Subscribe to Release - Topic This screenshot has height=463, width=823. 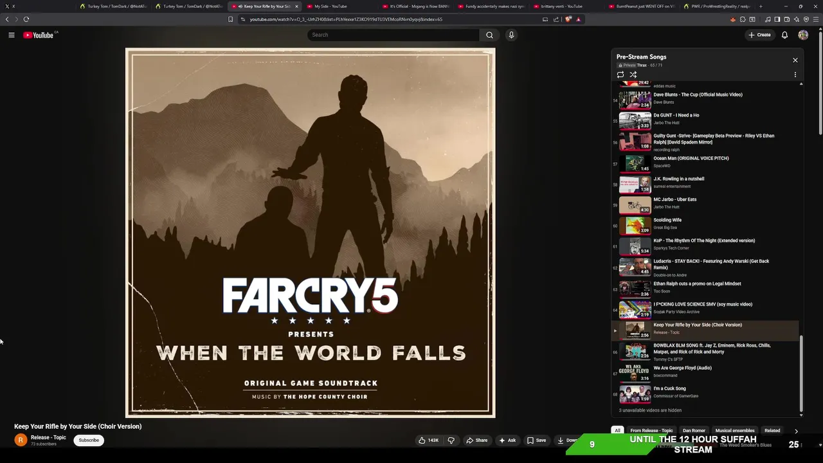click(x=89, y=440)
